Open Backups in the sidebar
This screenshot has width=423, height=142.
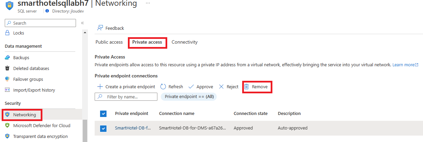[x=21, y=57]
